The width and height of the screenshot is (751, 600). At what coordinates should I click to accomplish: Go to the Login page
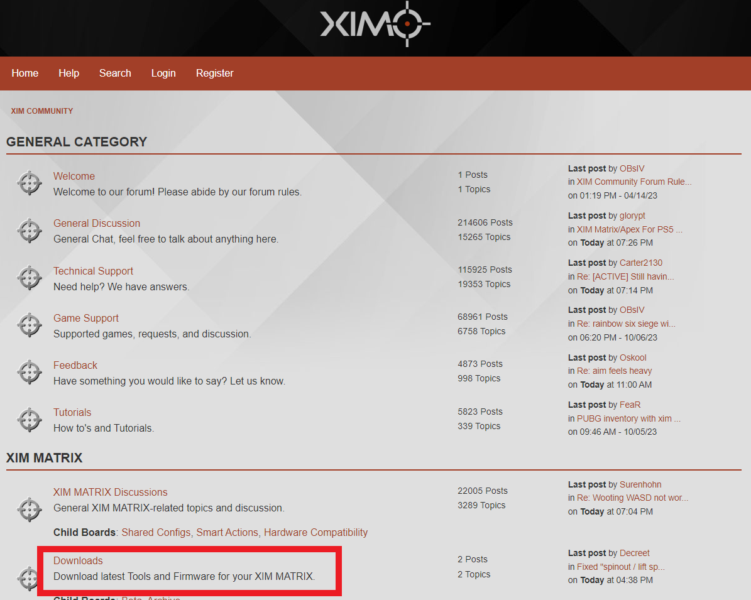[163, 73]
